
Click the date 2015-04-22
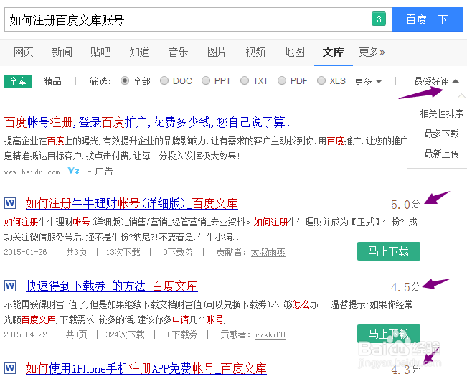point(25,334)
